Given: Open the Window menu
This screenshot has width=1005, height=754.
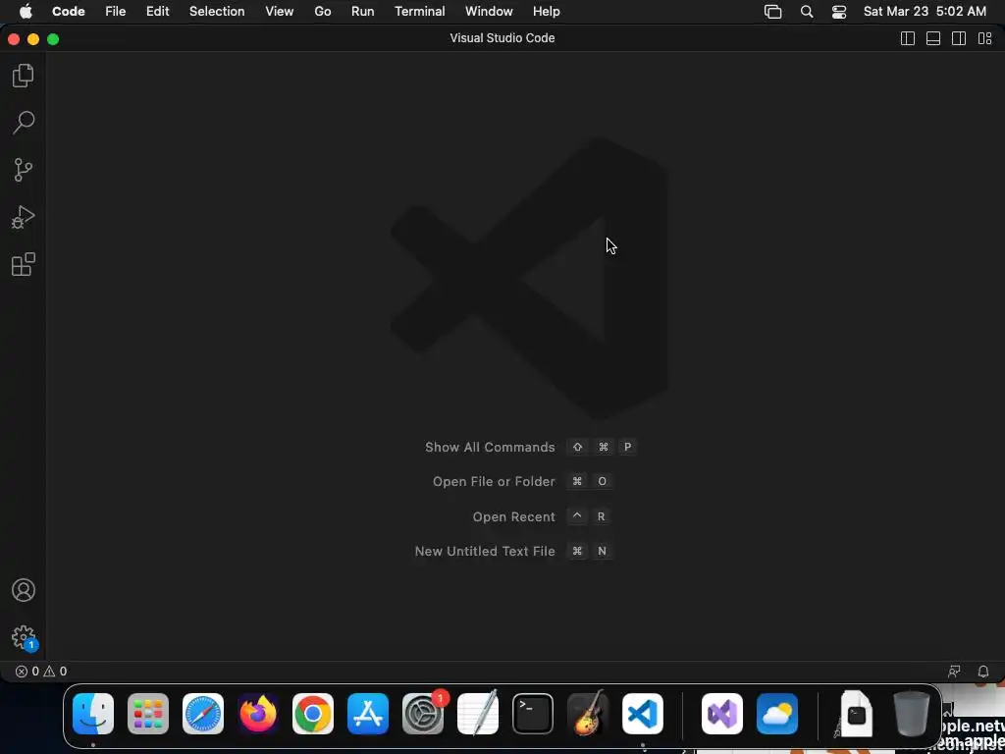Looking at the screenshot, I should pos(489,12).
